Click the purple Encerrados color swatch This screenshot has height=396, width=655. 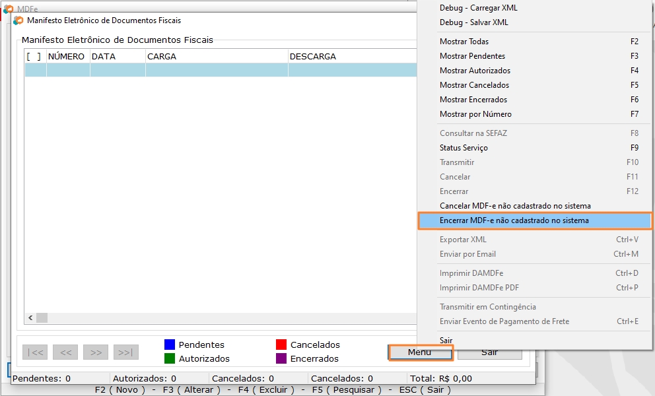[281, 358]
